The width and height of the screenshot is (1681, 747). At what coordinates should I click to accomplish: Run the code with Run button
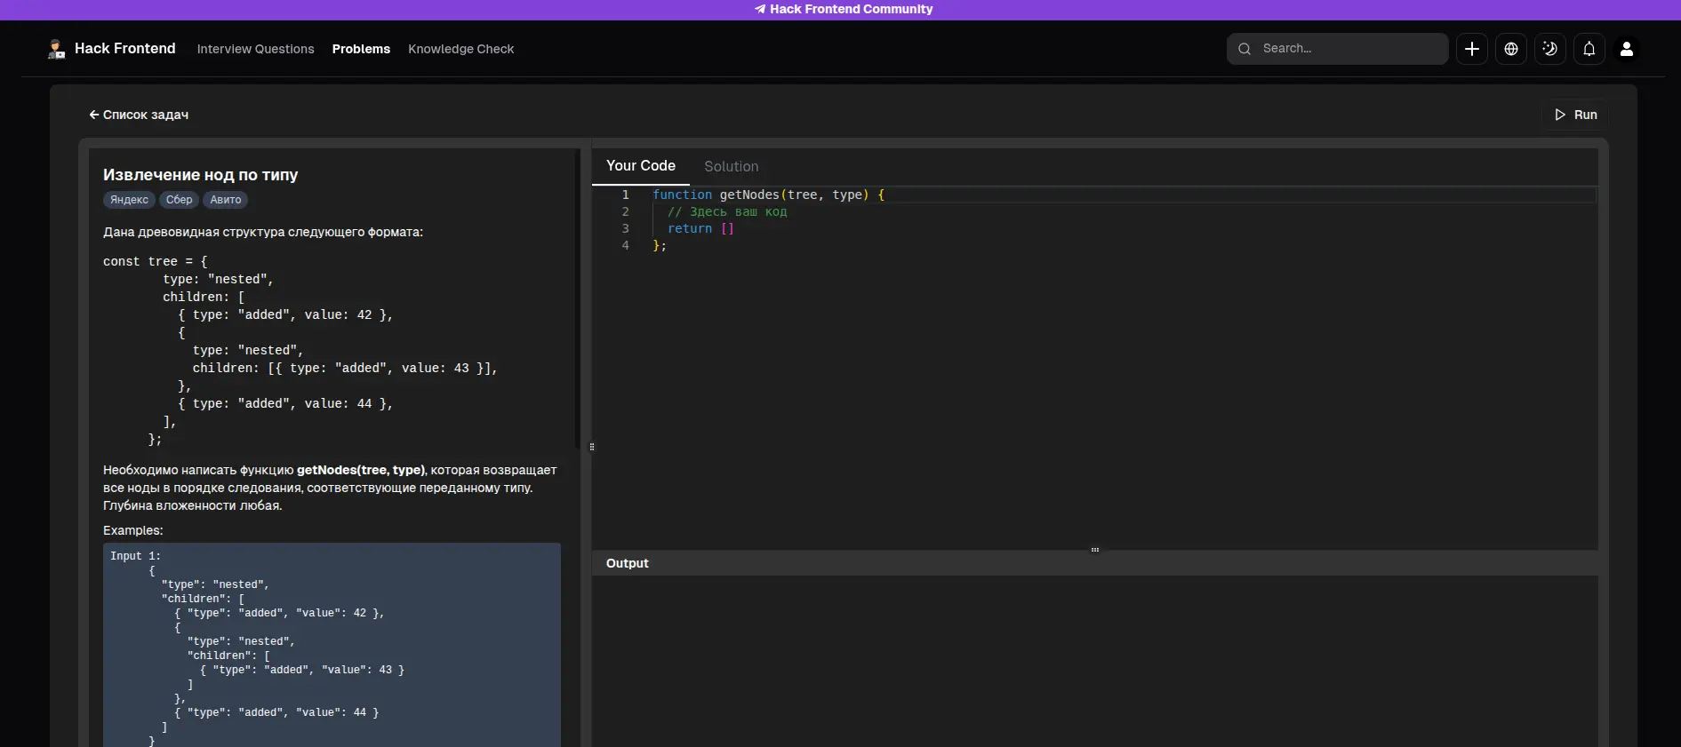1575,115
